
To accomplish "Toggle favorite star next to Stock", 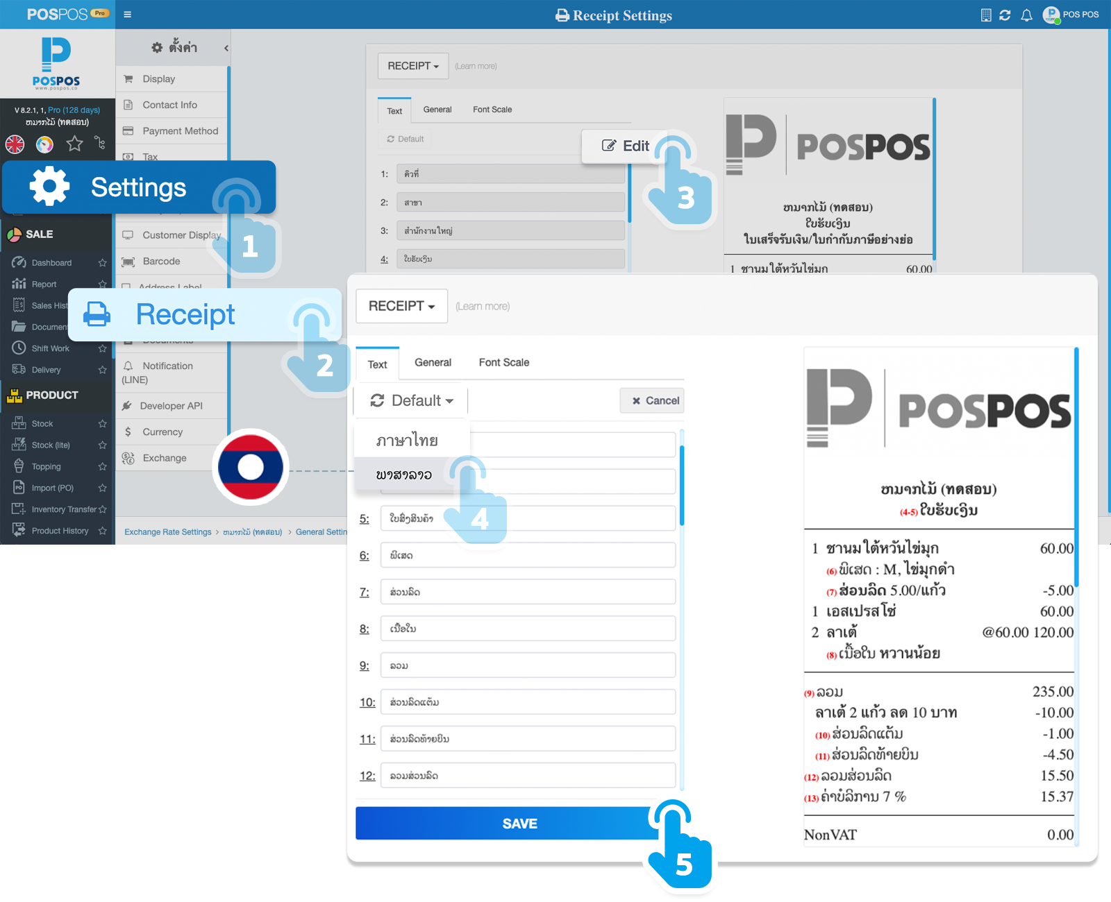I will click(103, 424).
